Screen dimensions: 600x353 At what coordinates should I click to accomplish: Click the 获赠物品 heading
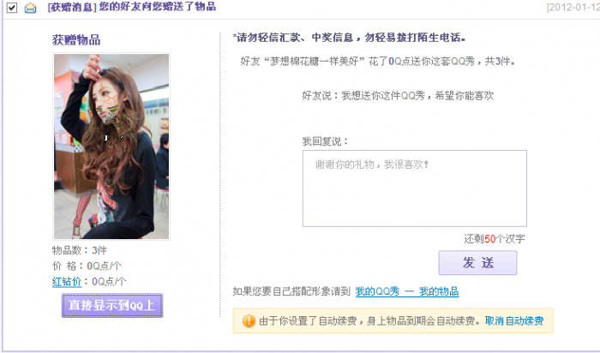[76, 39]
